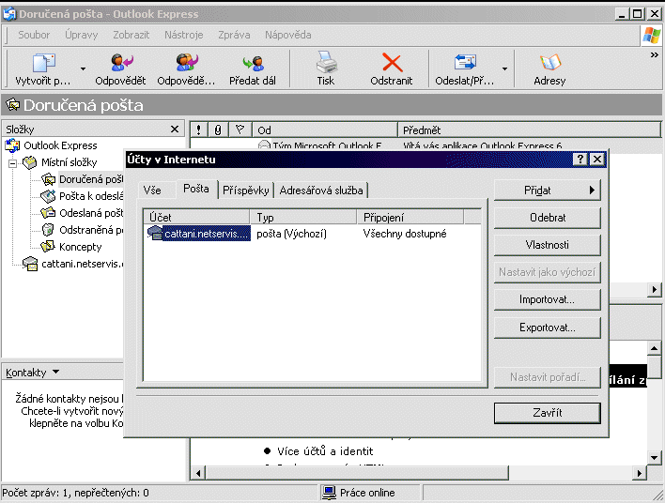Open the Adresy address book icon
The height and width of the screenshot is (503, 665).
(550, 63)
